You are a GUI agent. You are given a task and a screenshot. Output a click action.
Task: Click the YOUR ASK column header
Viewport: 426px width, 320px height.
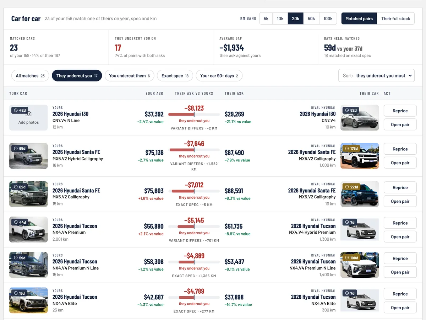pos(154,94)
